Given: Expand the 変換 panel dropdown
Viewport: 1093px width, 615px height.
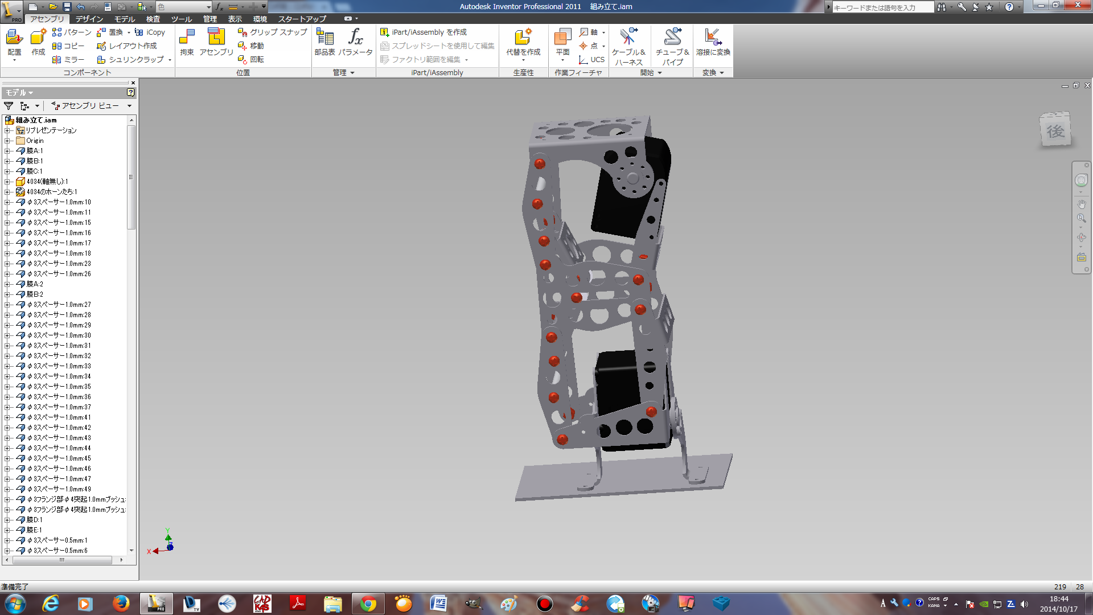Looking at the screenshot, I should pos(722,73).
